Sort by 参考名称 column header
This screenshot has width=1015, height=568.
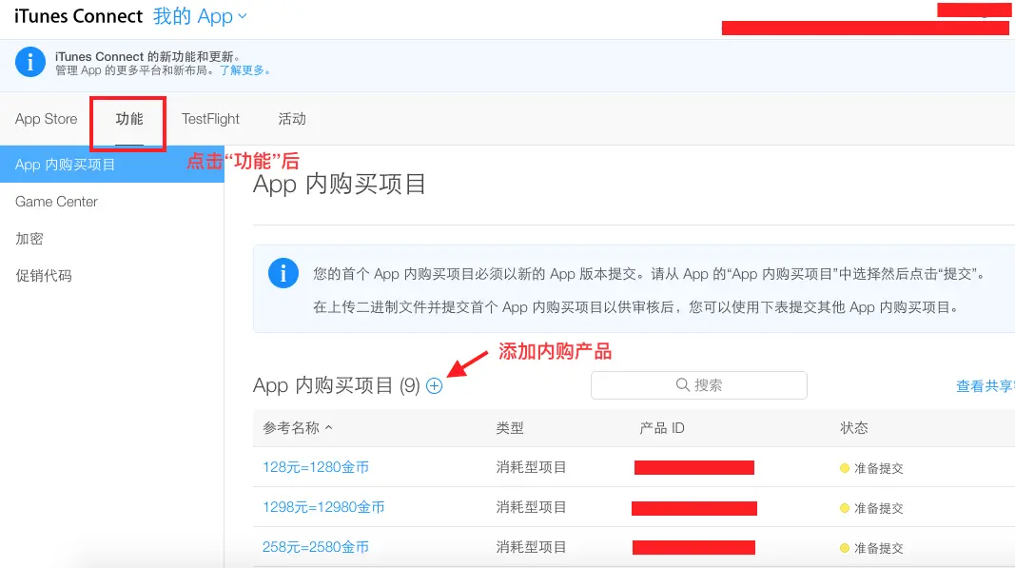pyautogui.click(x=298, y=428)
